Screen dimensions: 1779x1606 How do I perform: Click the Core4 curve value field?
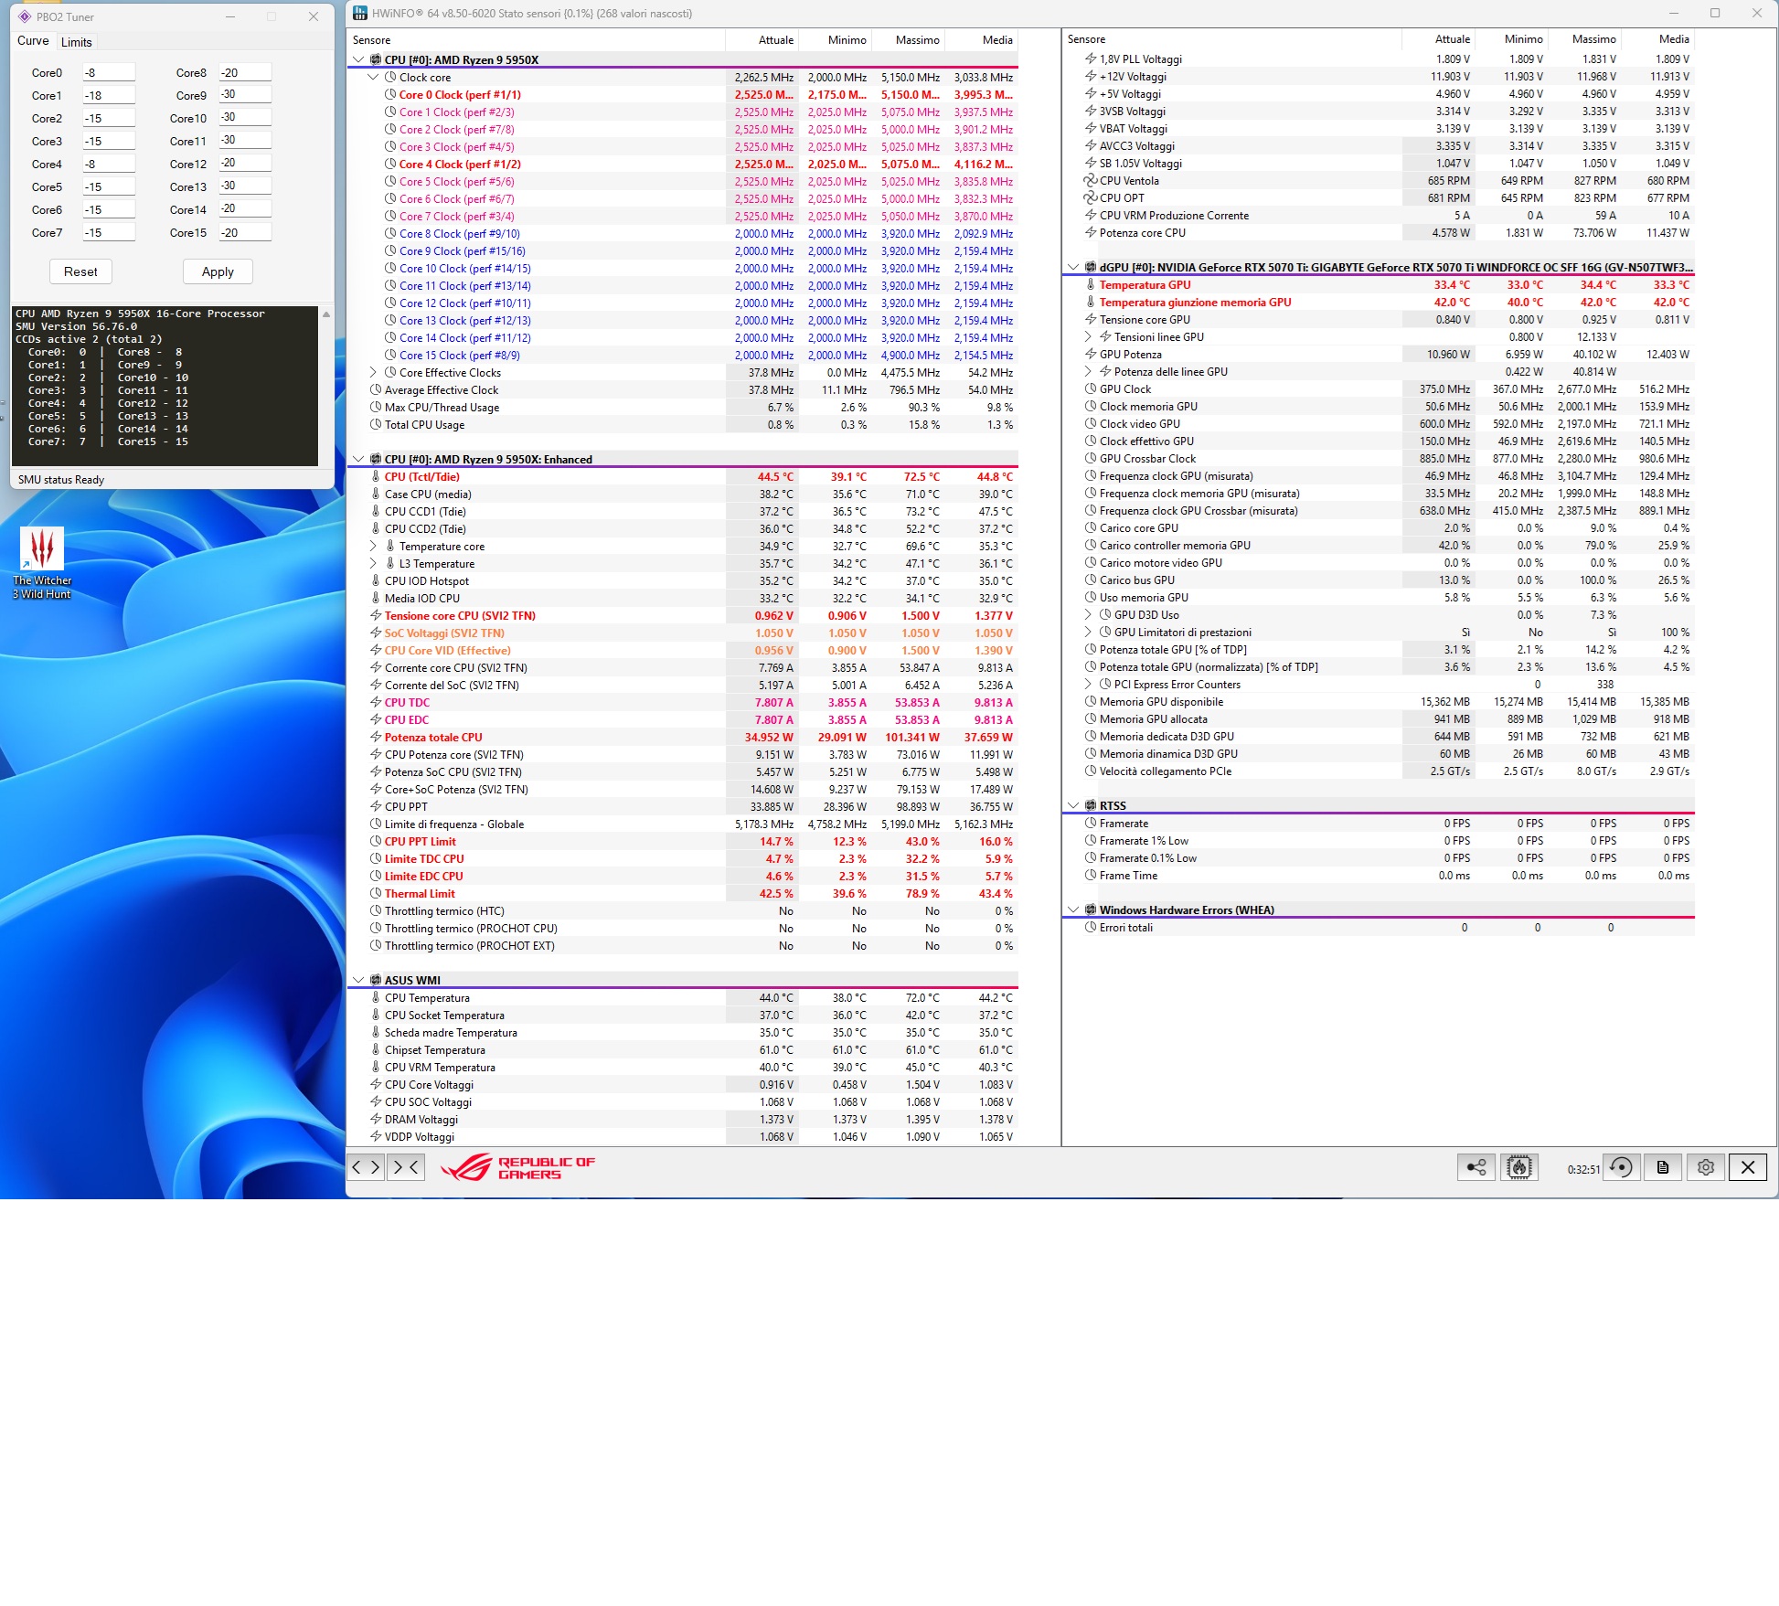(108, 165)
